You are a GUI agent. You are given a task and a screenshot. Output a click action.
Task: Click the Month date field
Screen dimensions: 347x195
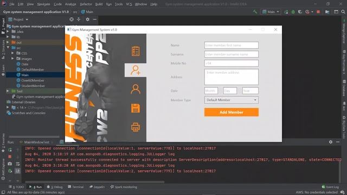click(x=211, y=90)
